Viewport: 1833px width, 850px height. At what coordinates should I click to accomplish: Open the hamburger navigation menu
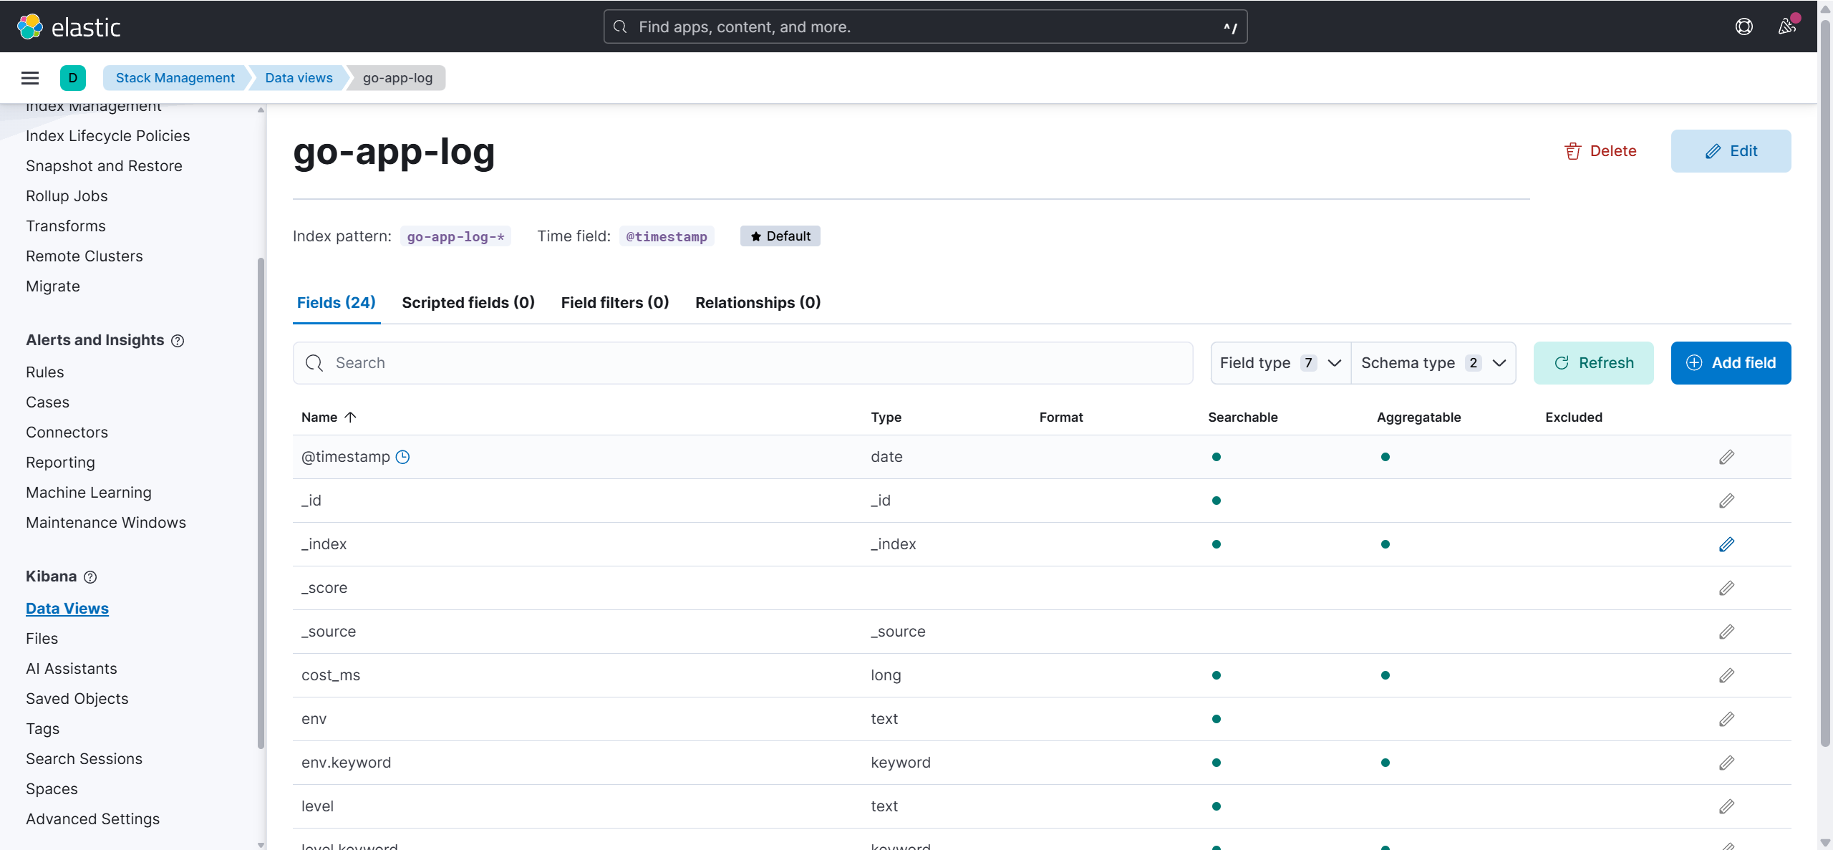click(x=30, y=78)
